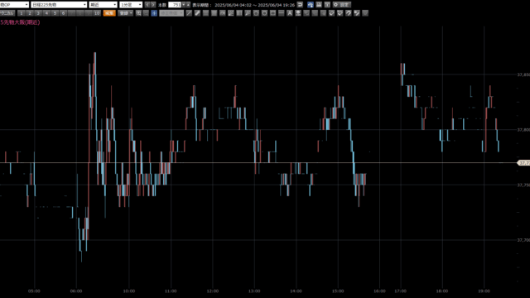
Task: Select preset tab 10
Action: click(97, 13)
